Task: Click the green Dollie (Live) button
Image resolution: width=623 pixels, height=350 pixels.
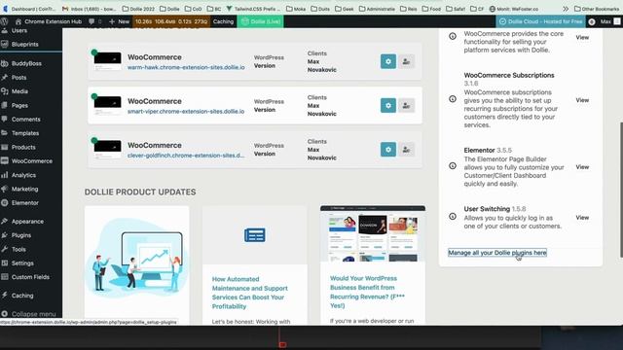Action: tap(261, 21)
